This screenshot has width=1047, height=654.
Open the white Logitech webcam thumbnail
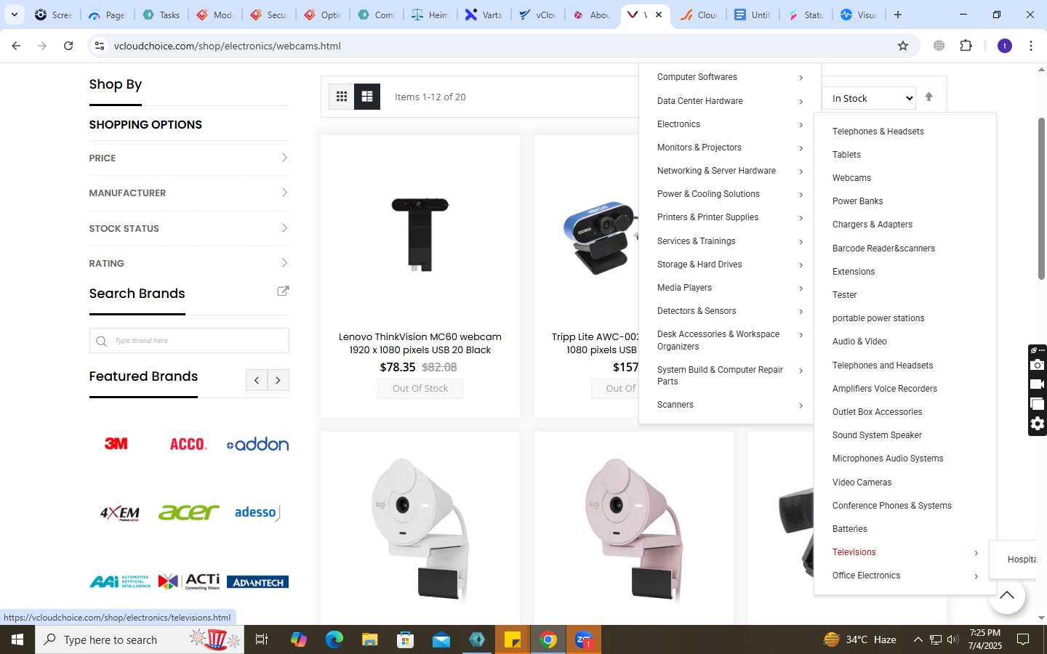[420, 529]
